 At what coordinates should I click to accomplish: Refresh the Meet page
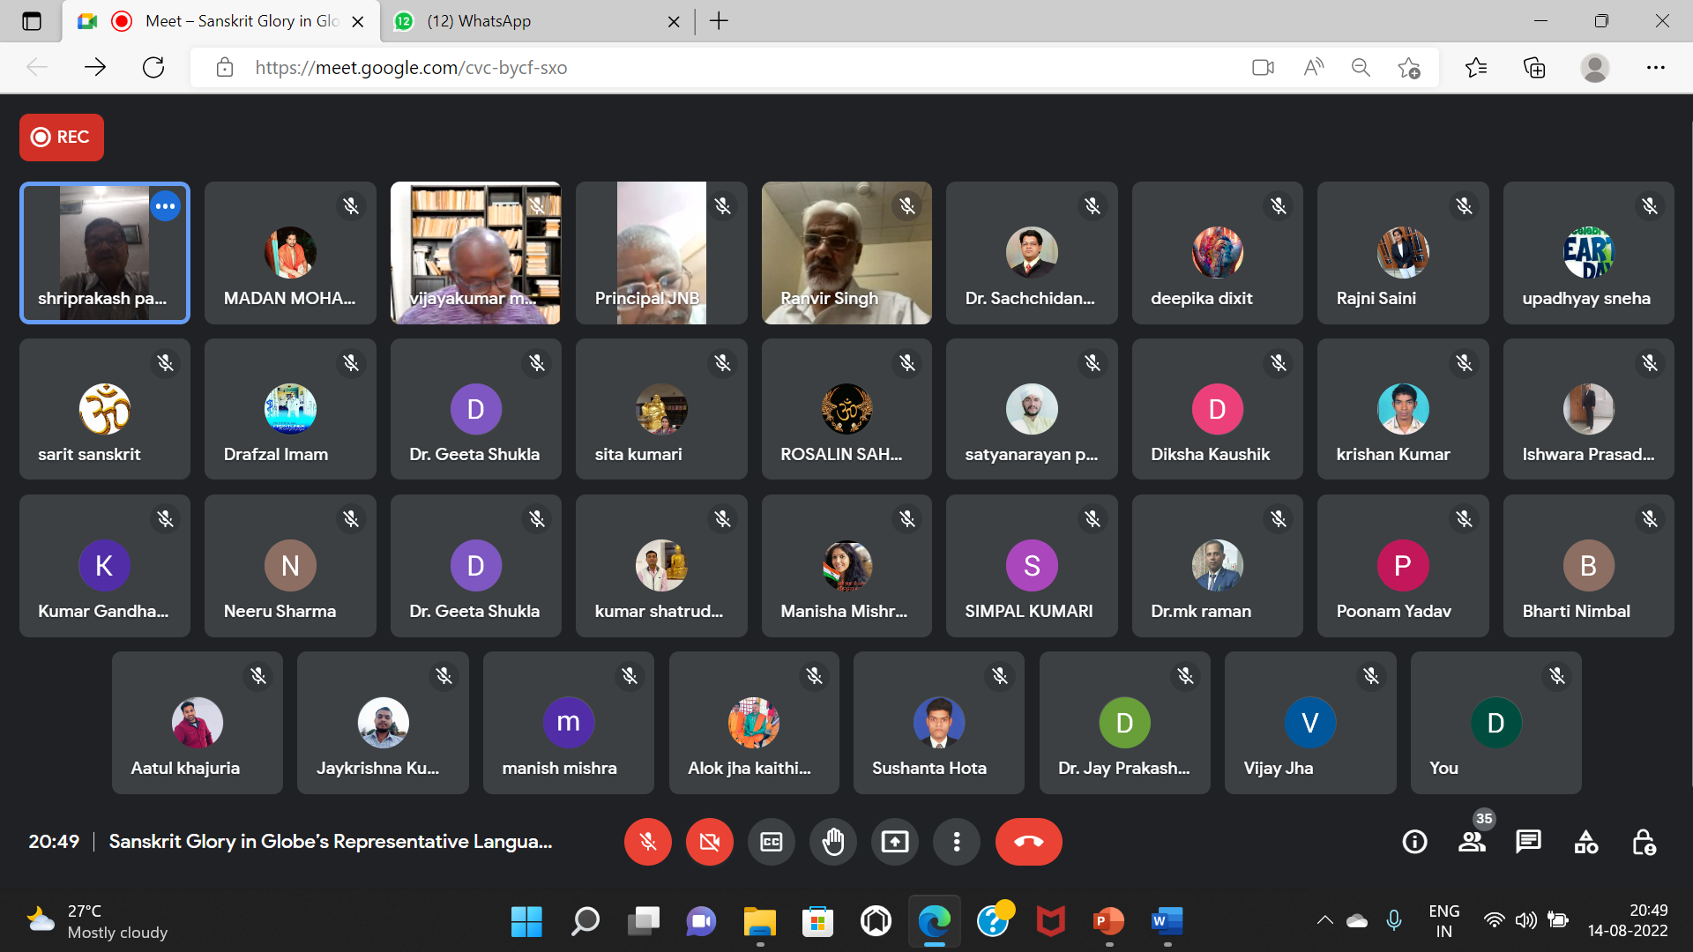(x=153, y=68)
